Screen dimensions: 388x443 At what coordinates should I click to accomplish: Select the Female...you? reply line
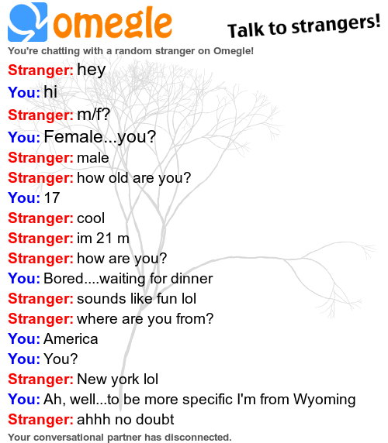coord(82,137)
